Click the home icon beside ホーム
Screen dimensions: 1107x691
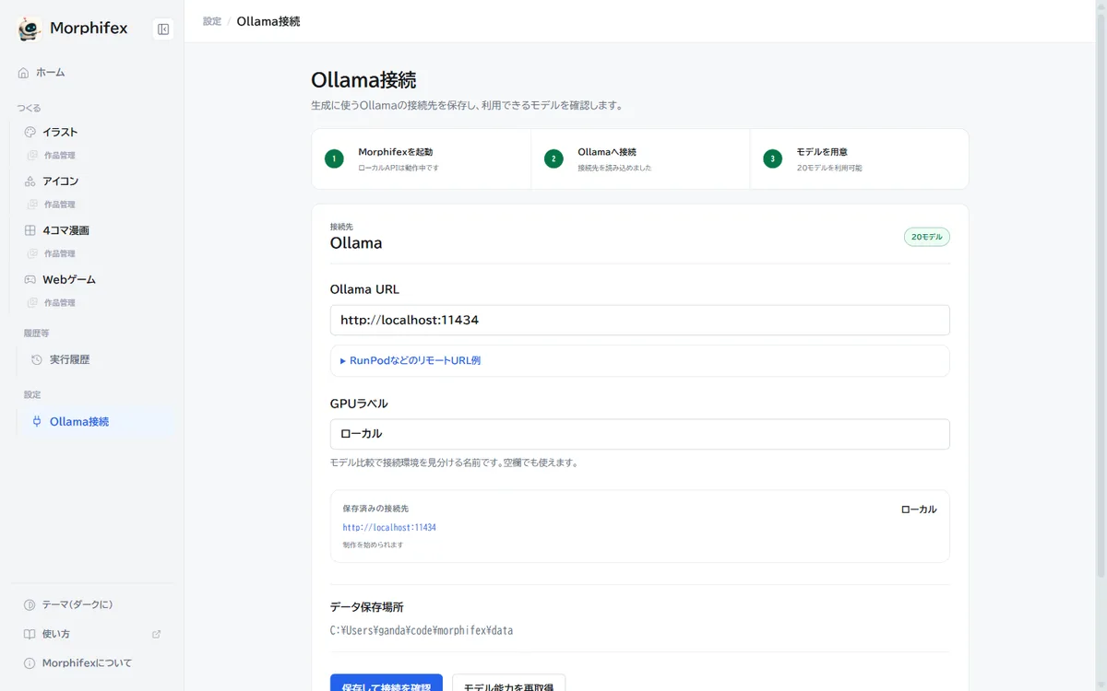[24, 73]
